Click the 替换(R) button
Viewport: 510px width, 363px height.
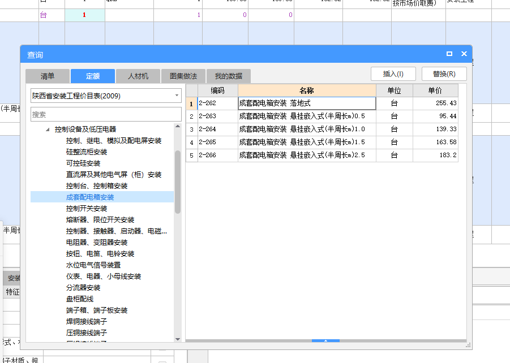[444, 74]
